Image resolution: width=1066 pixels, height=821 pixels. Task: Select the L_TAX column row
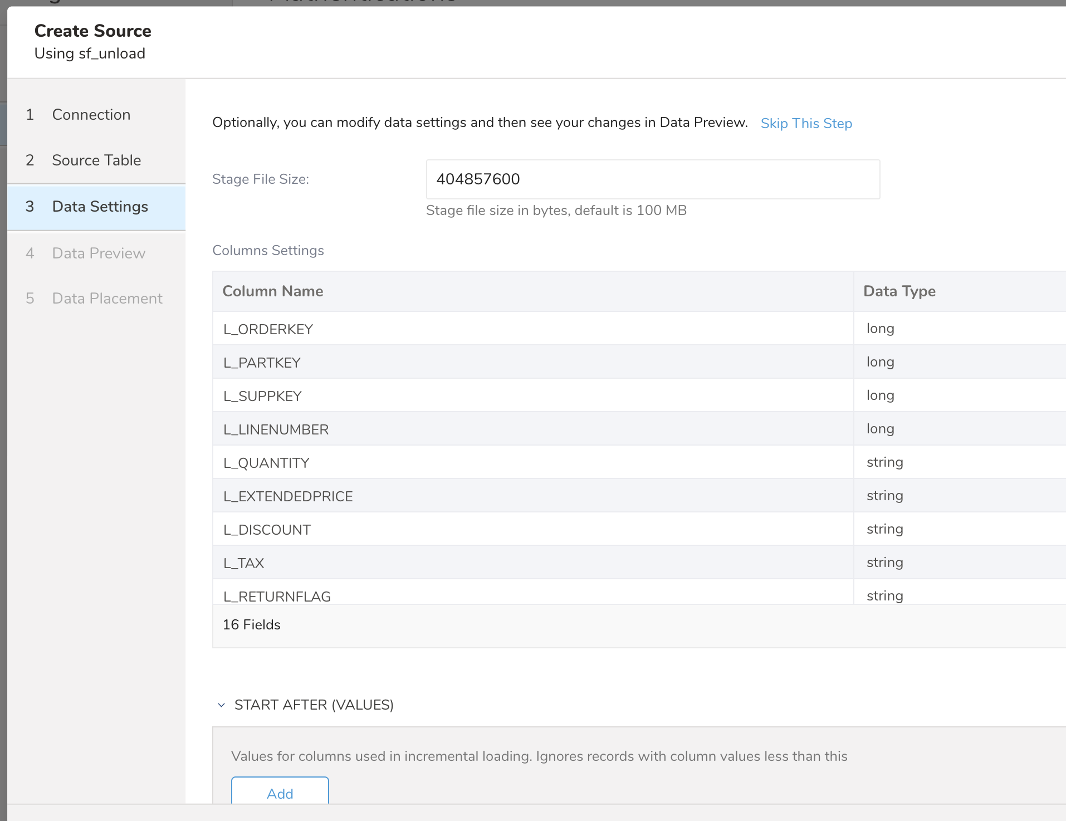click(244, 563)
